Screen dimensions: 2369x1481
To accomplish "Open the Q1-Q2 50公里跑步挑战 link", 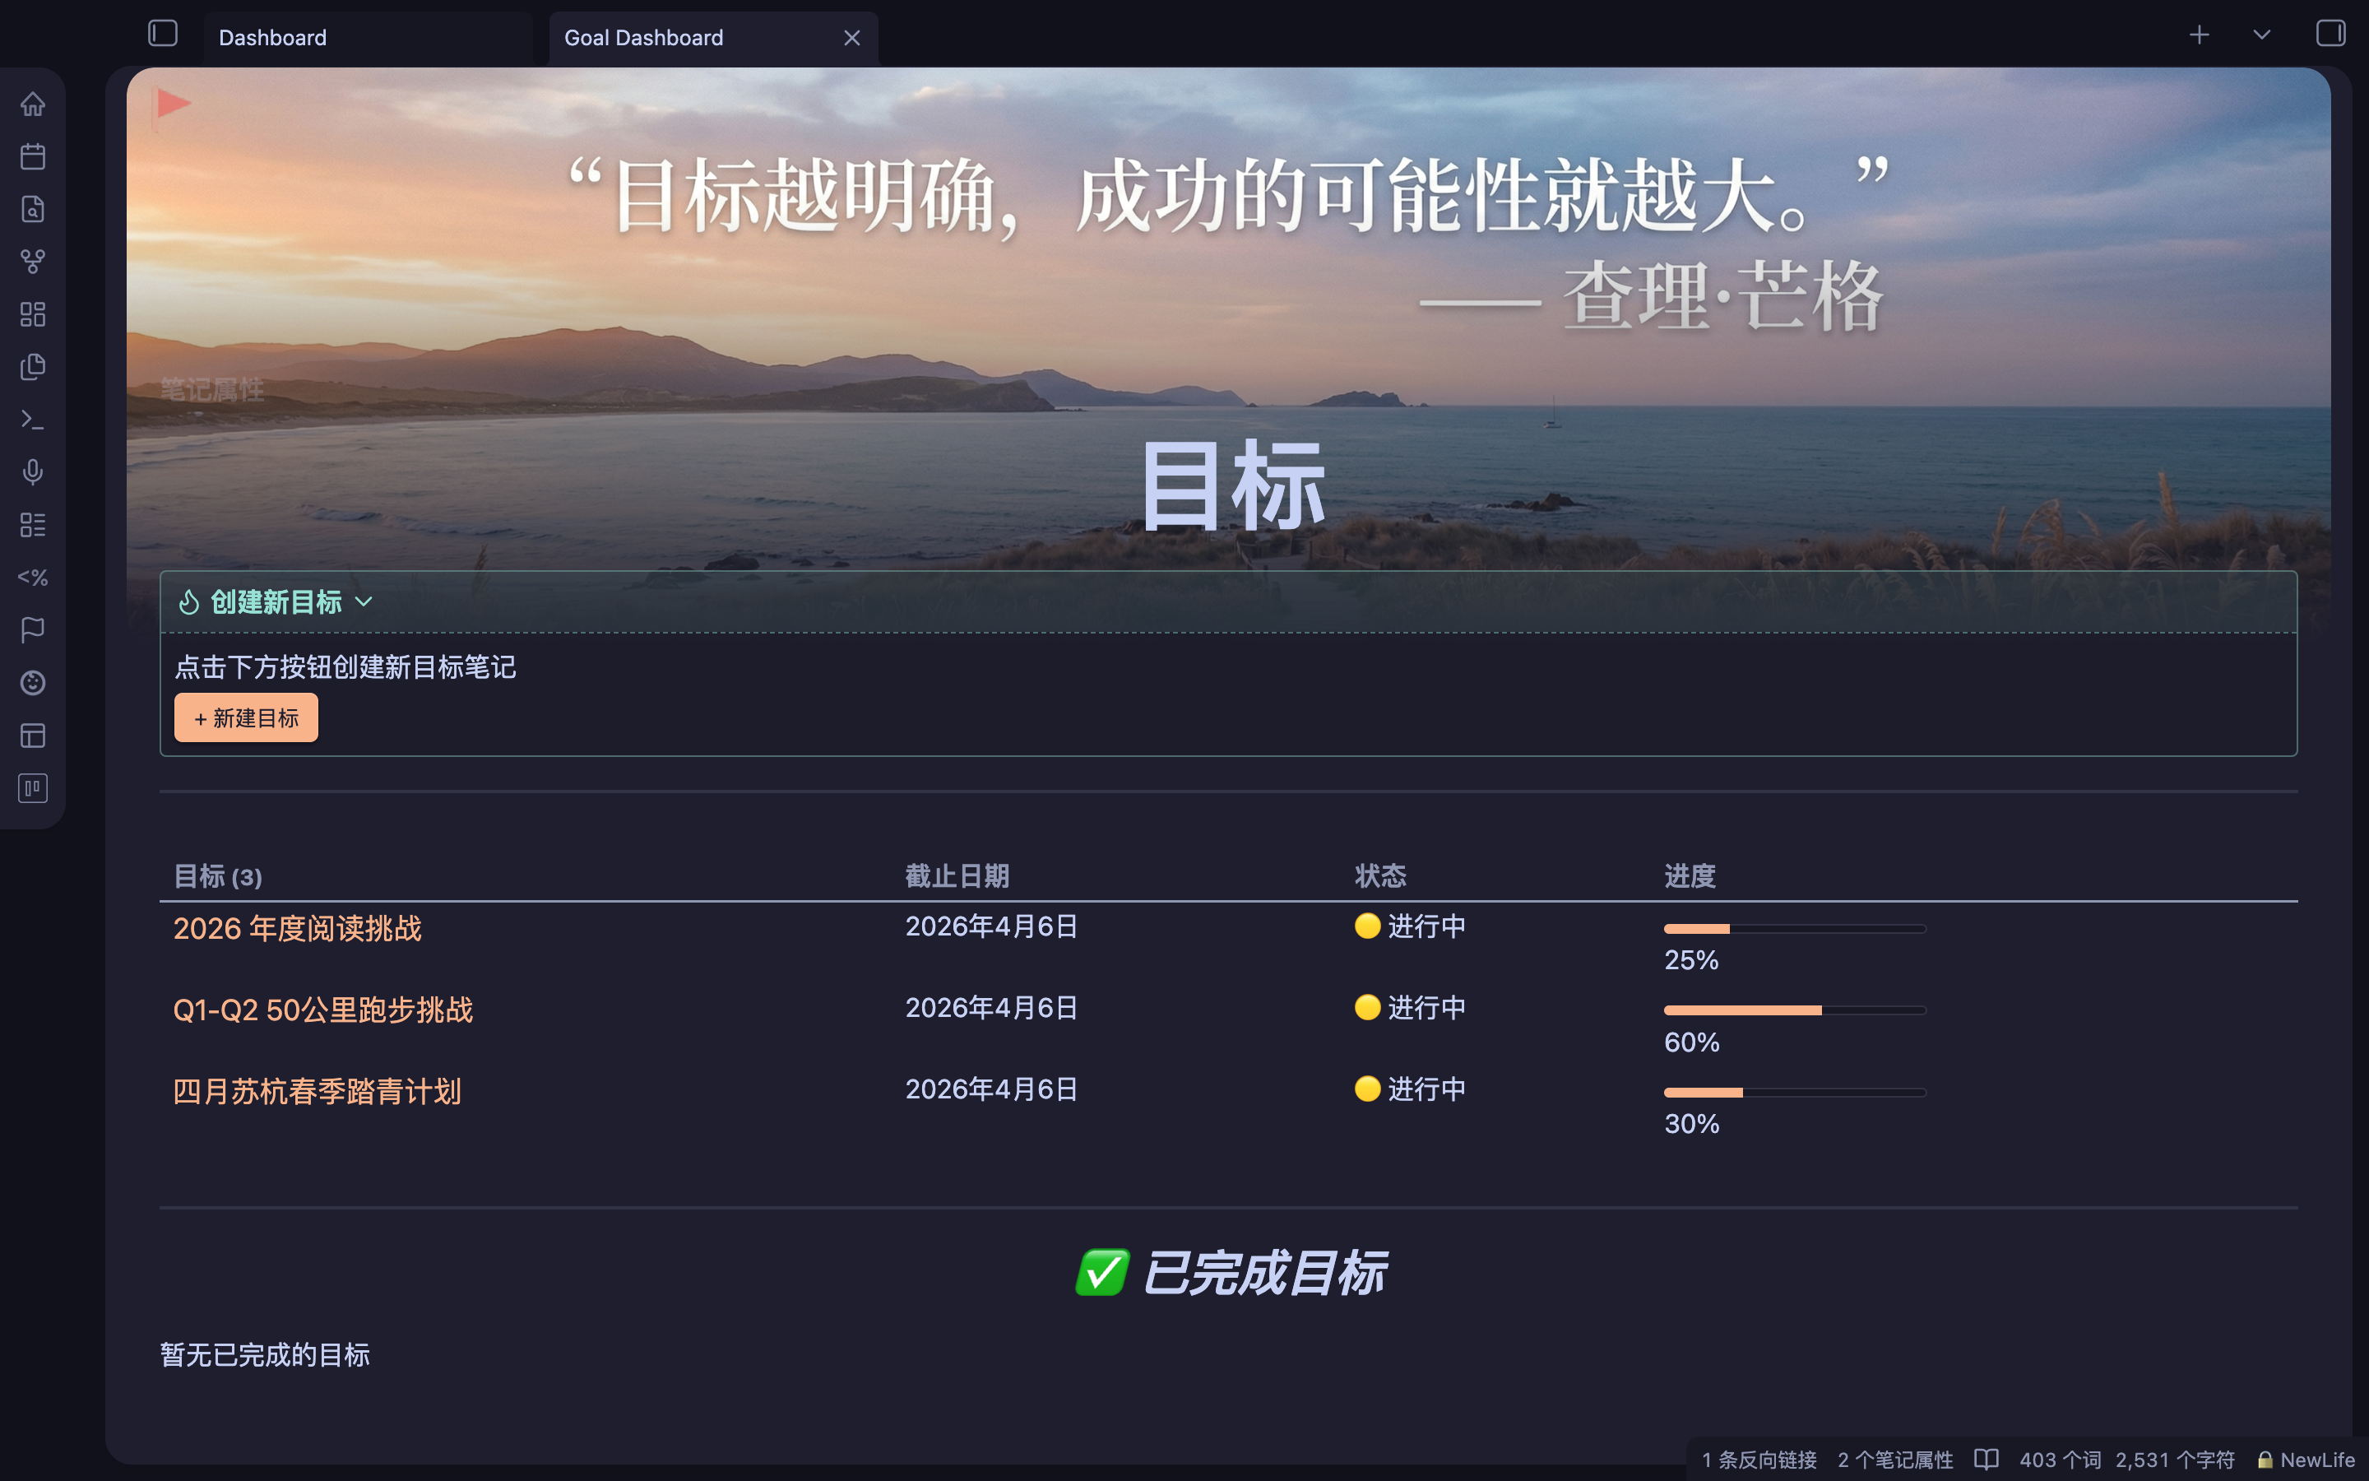I will click(x=322, y=1009).
